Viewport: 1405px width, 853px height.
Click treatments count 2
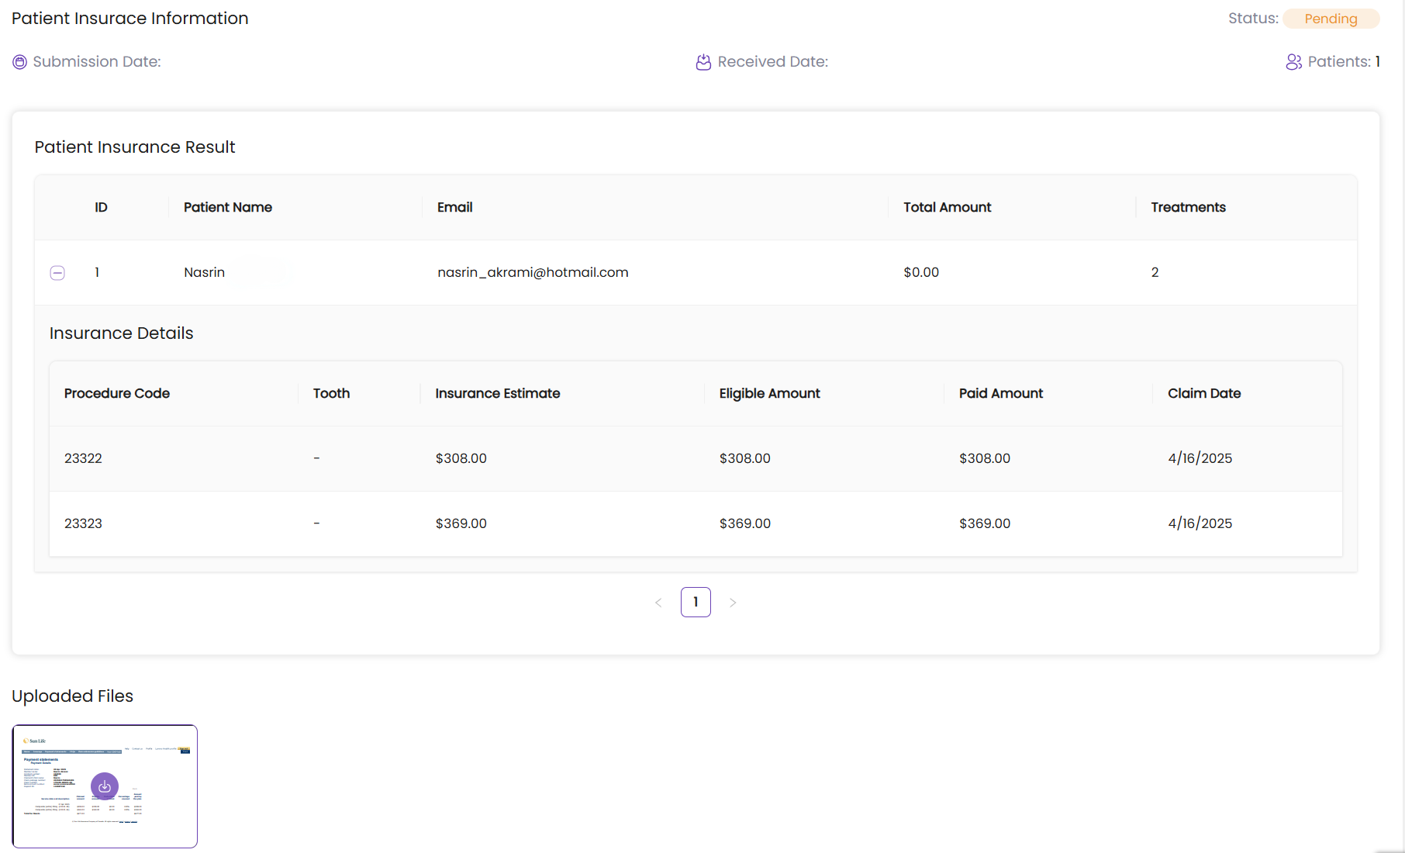click(1155, 272)
